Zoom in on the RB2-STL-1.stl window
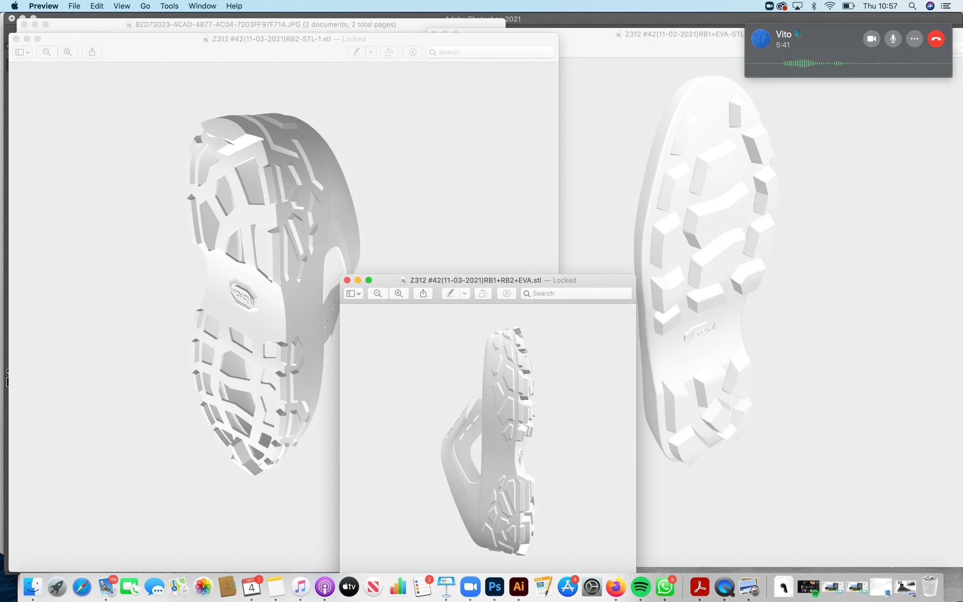 coord(68,52)
